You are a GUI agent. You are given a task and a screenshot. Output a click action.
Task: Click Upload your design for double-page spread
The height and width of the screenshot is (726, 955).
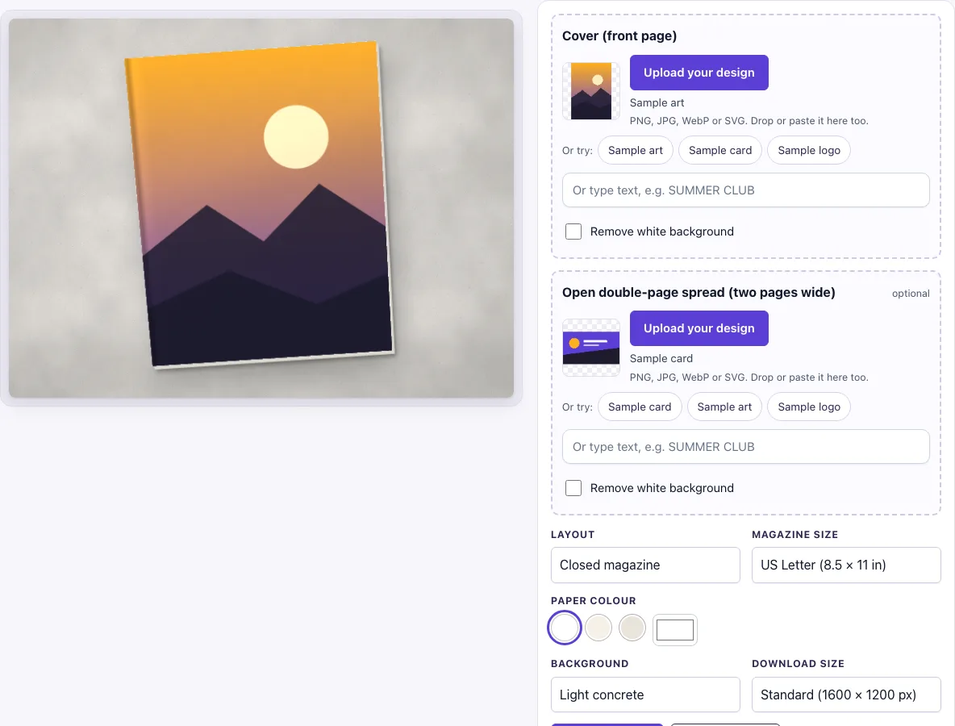pyautogui.click(x=699, y=328)
